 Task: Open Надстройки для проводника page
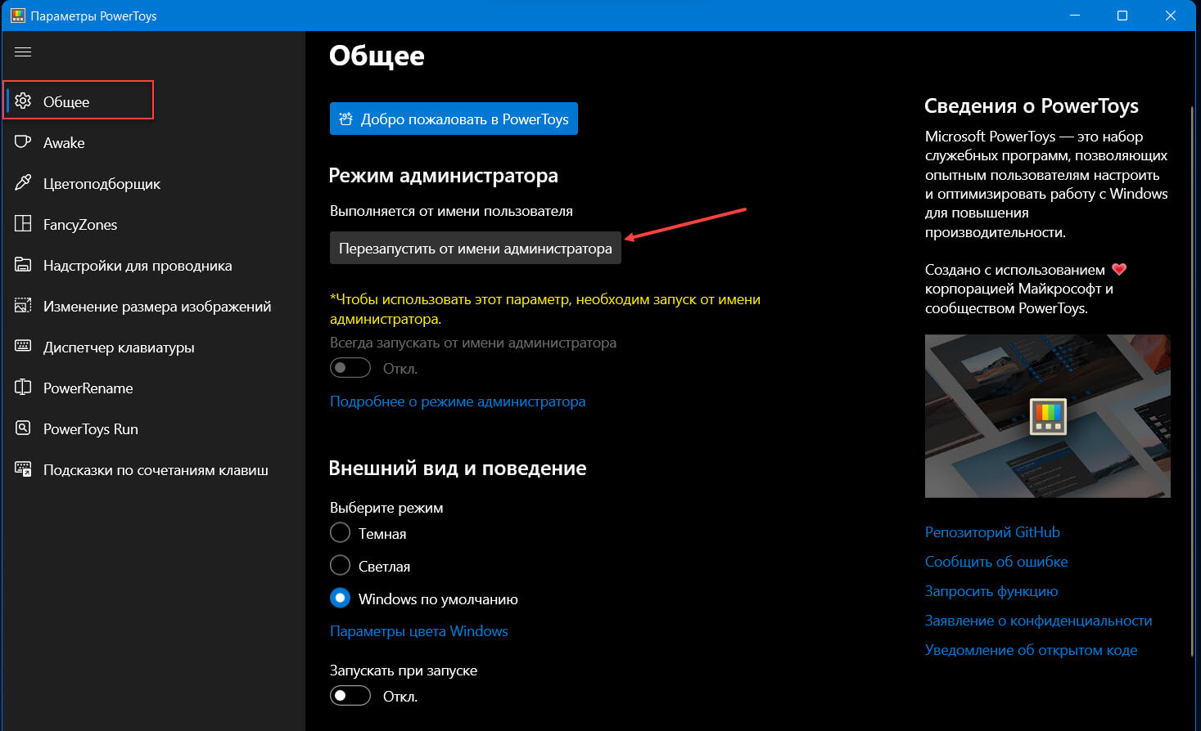click(154, 265)
